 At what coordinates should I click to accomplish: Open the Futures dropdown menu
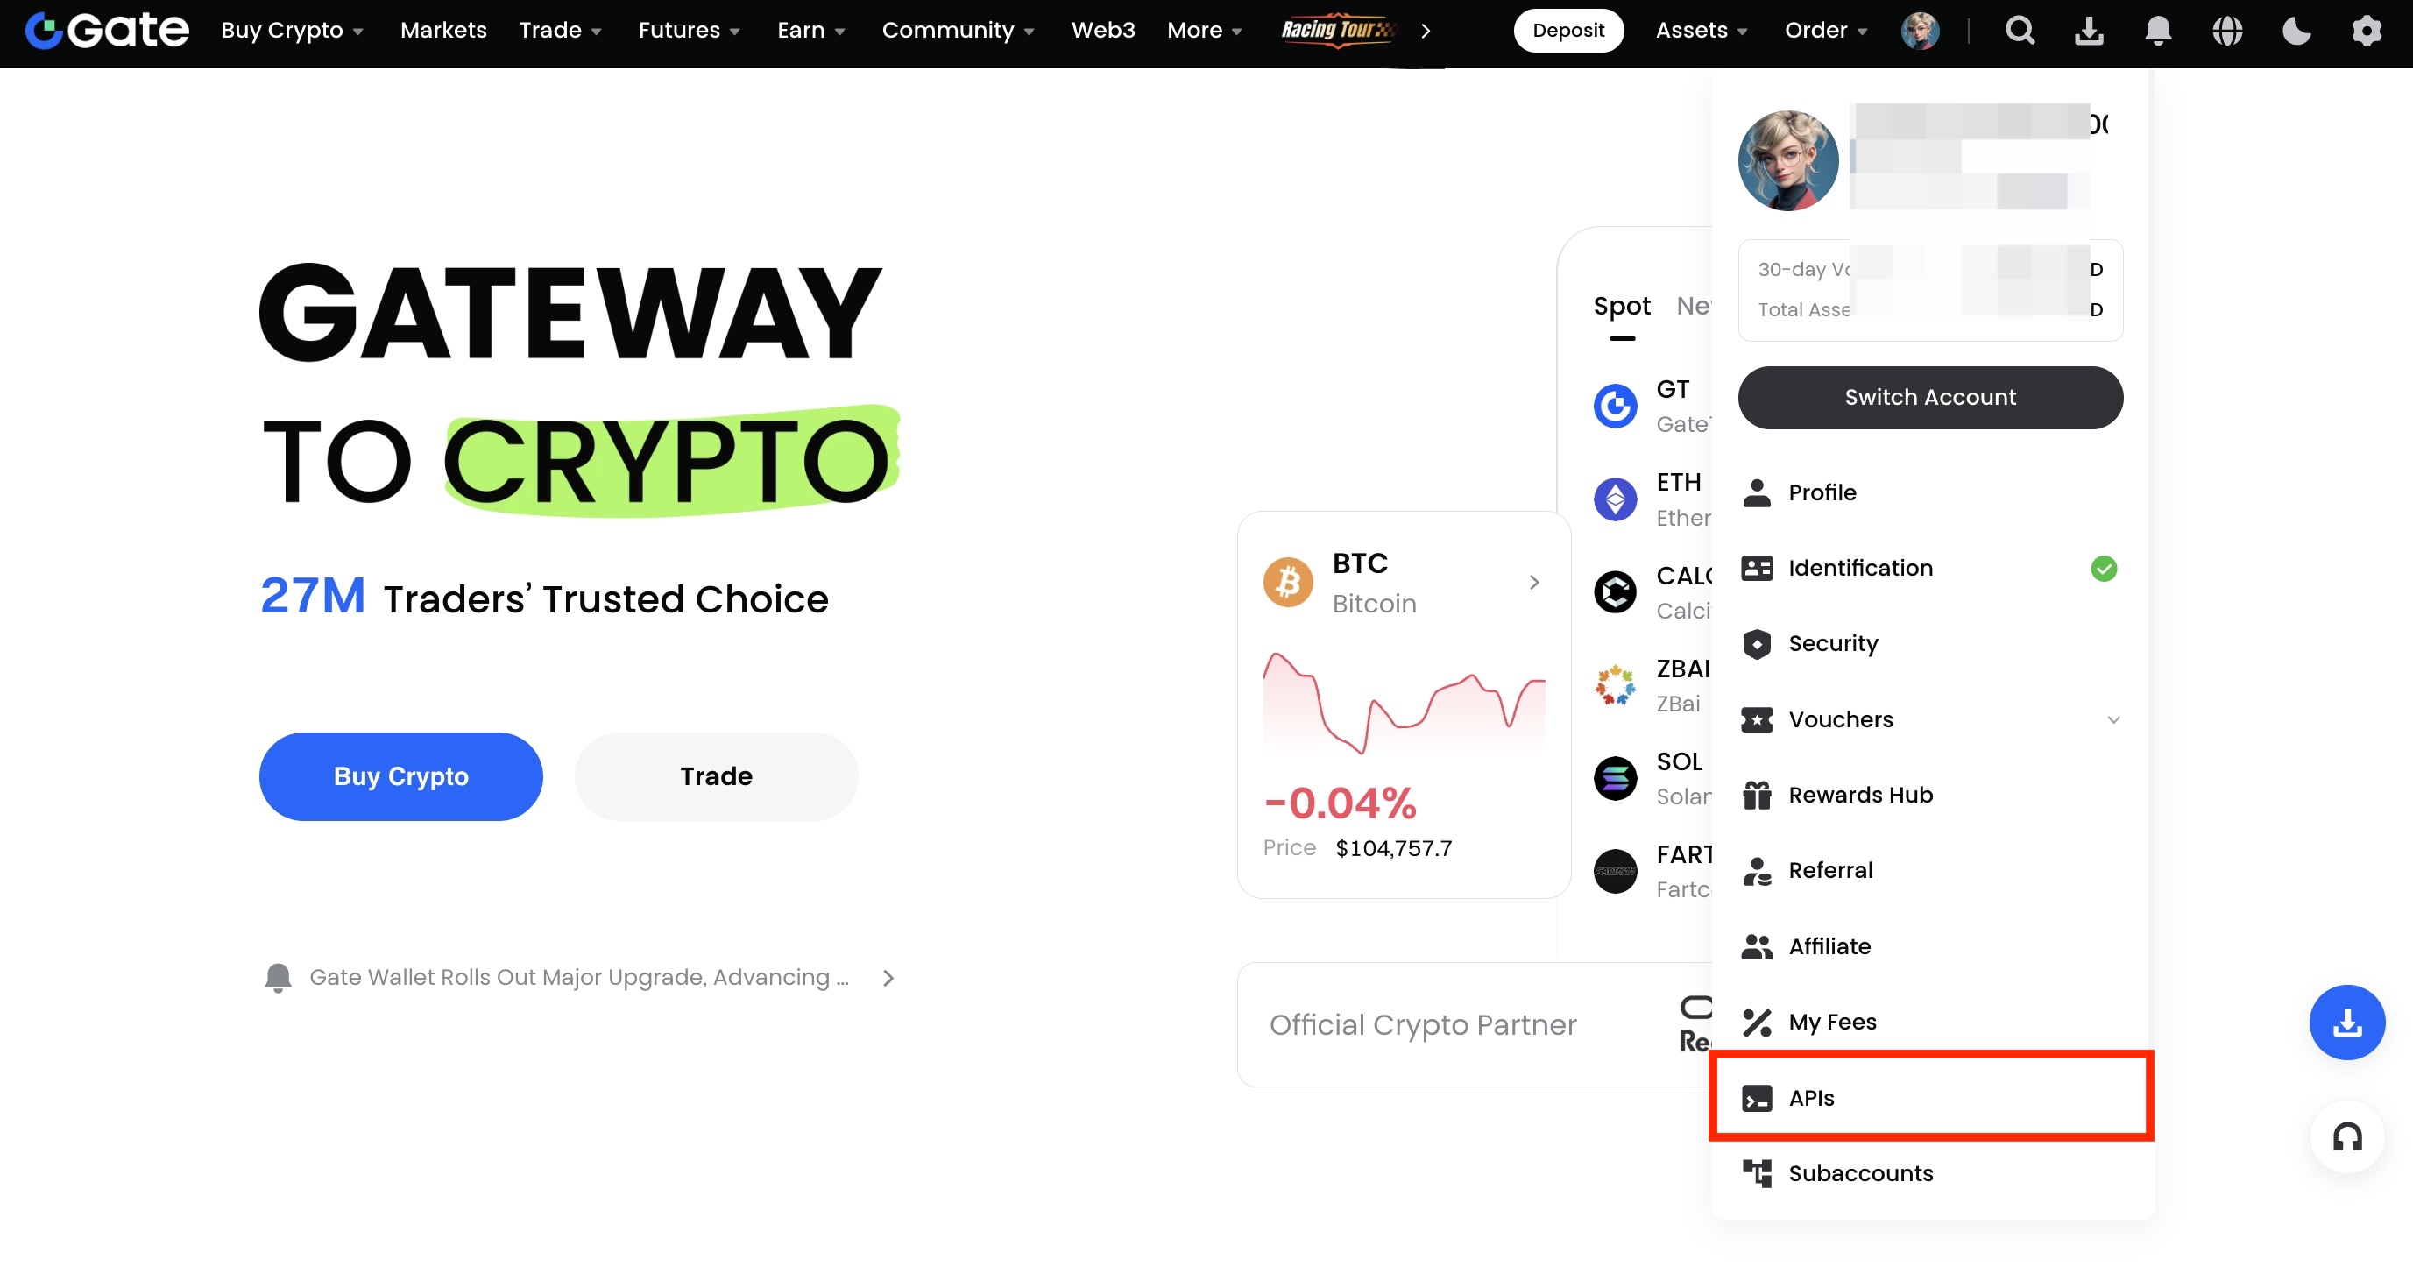click(689, 30)
